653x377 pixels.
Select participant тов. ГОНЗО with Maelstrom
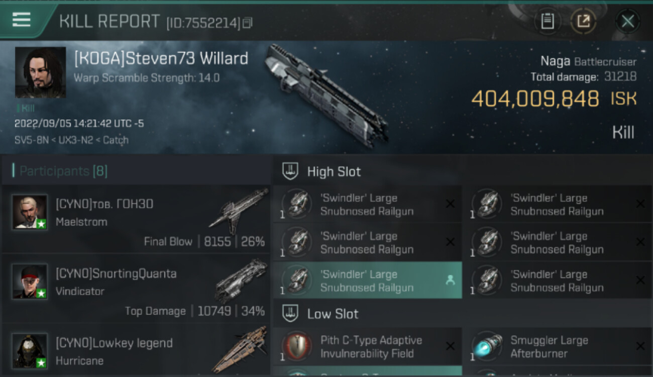tap(136, 219)
